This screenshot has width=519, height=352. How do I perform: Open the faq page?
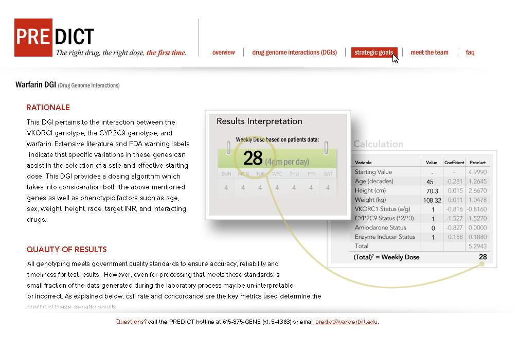click(470, 52)
